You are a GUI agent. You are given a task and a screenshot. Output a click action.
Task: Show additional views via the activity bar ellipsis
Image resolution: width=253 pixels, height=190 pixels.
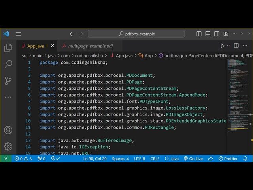pyautogui.click(x=8, y=97)
